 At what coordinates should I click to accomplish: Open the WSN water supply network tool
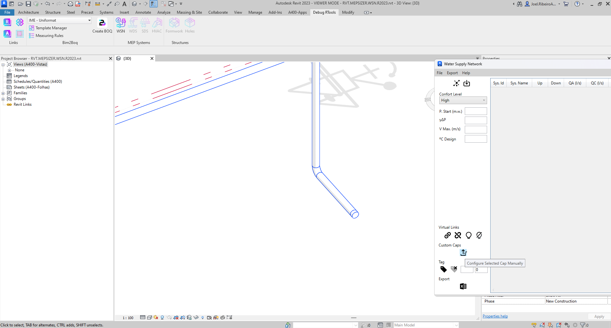point(121,25)
